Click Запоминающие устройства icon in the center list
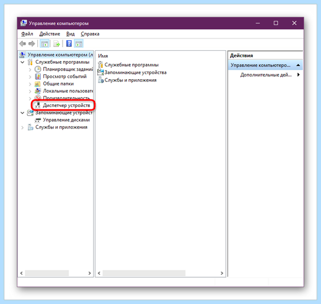The width and height of the screenshot is (321, 304). click(101, 72)
